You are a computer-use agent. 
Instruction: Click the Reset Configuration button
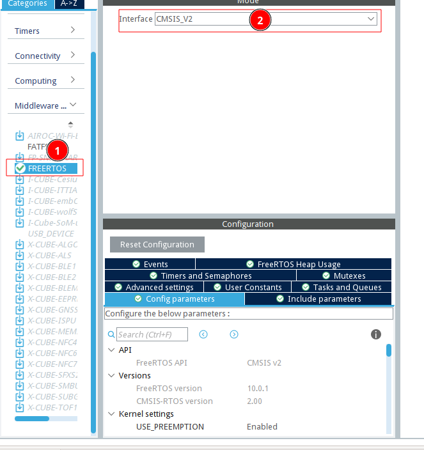click(157, 245)
